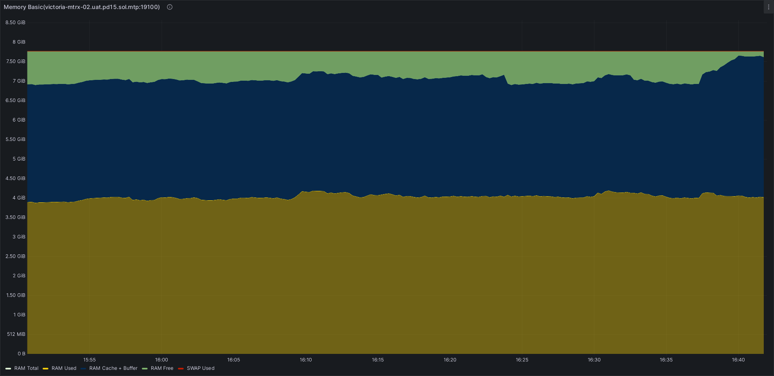The image size is (774, 376).
Task: Click the 7.50 GiB y-axis label
Action: [16, 61]
